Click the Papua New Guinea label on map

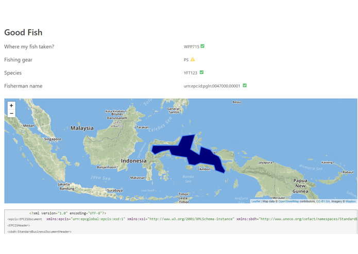(x=300, y=186)
